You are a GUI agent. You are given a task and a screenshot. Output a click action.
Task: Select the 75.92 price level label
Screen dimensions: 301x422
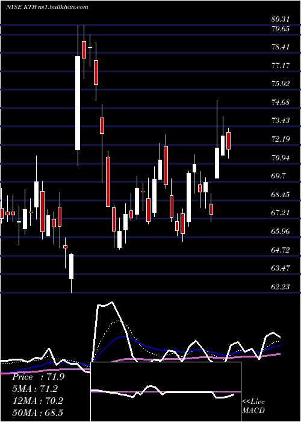[281, 84]
